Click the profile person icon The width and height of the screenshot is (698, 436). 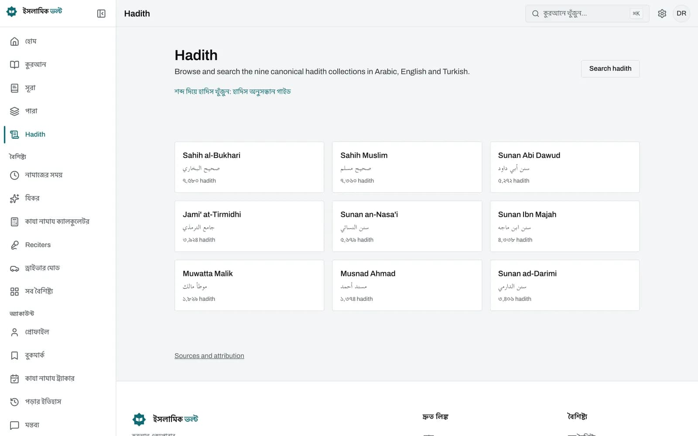click(14, 332)
